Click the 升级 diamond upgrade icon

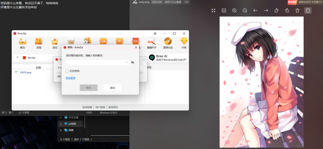184,41
